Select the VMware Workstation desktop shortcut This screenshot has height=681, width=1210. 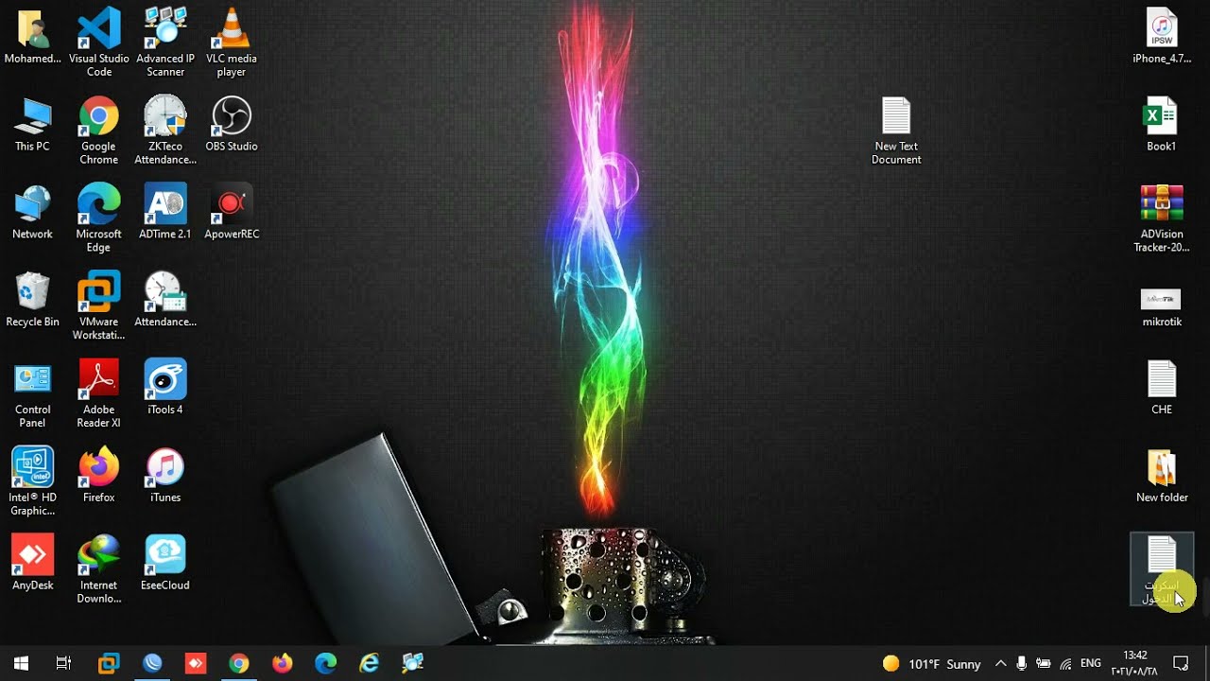[x=99, y=306]
